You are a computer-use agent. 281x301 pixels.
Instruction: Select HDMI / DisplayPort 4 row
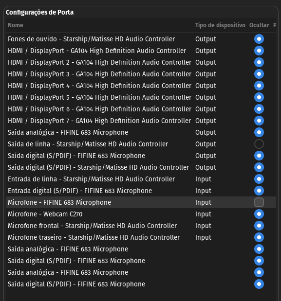click(x=141, y=86)
